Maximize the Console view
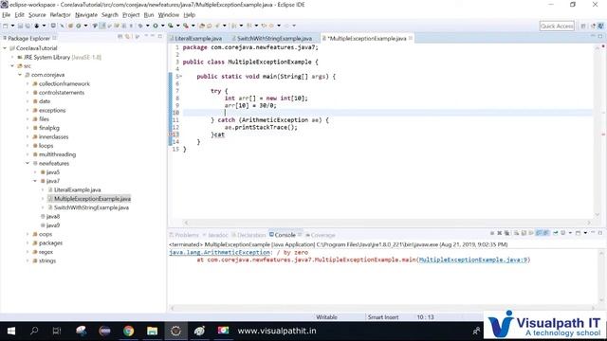 pos(600,233)
